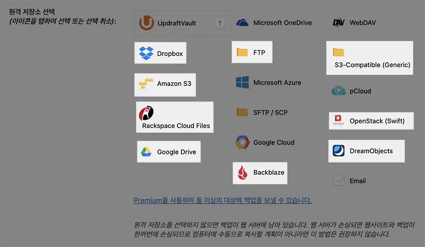Click the Google Drive label

coord(177,152)
